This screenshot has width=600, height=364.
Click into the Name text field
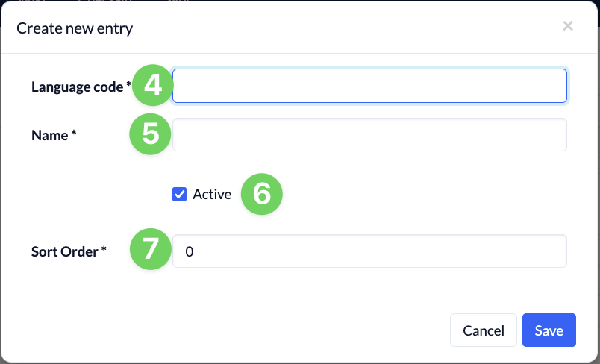coord(369,134)
